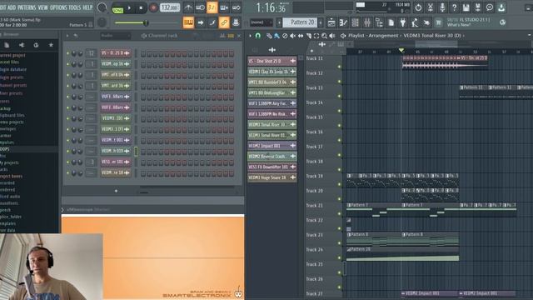
Task: Select the playlist zoom tool icon
Action: tap(324, 35)
